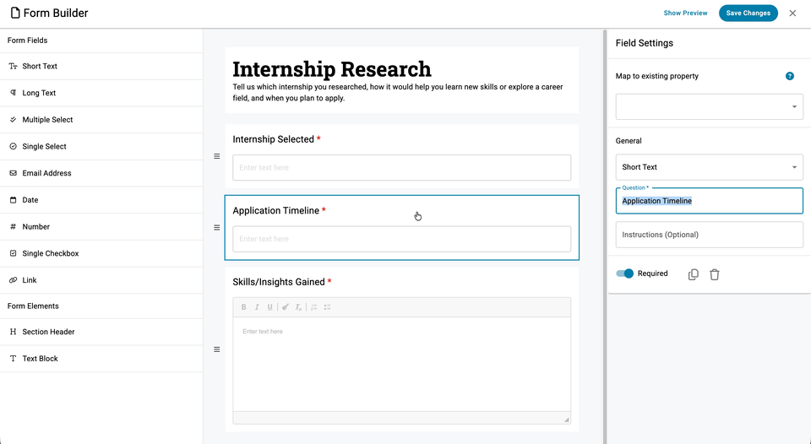Click the italic icon in rich text toolbar
Image resolution: width=811 pixels, height=444 pixels.
(x=257, y=307)
